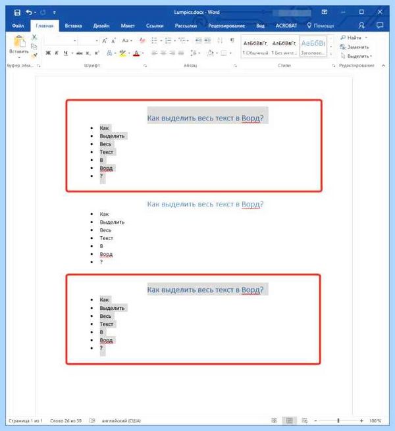Decrease font size with the small A icon
The width and height of the screenshot is (395, 431).
coord(113,41)
